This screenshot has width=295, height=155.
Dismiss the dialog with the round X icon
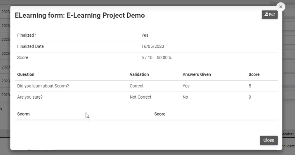click(x=281, y=7)
